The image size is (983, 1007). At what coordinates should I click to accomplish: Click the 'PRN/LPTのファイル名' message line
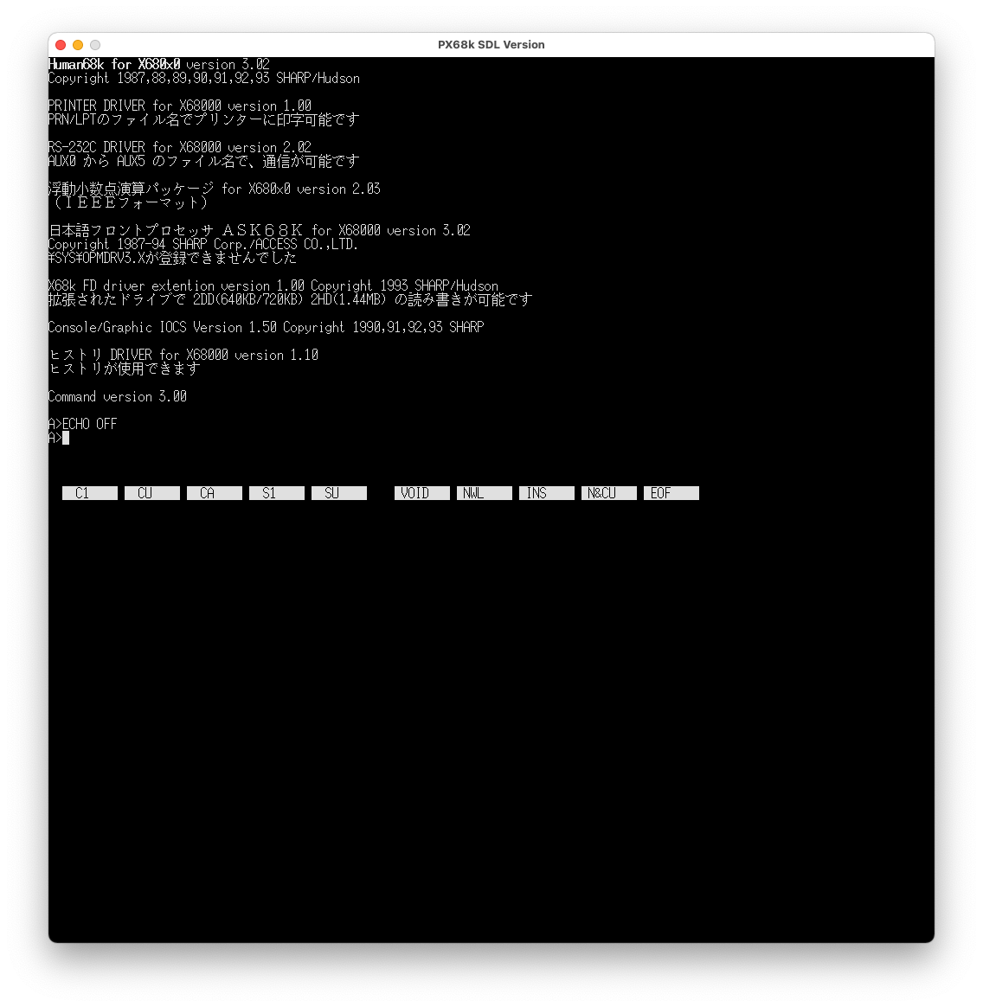coord(203,119)
